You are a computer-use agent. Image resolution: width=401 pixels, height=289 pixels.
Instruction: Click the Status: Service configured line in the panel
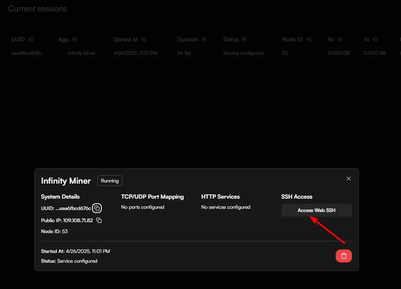69,261
